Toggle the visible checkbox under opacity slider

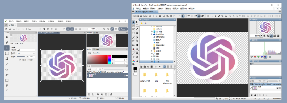20,60
